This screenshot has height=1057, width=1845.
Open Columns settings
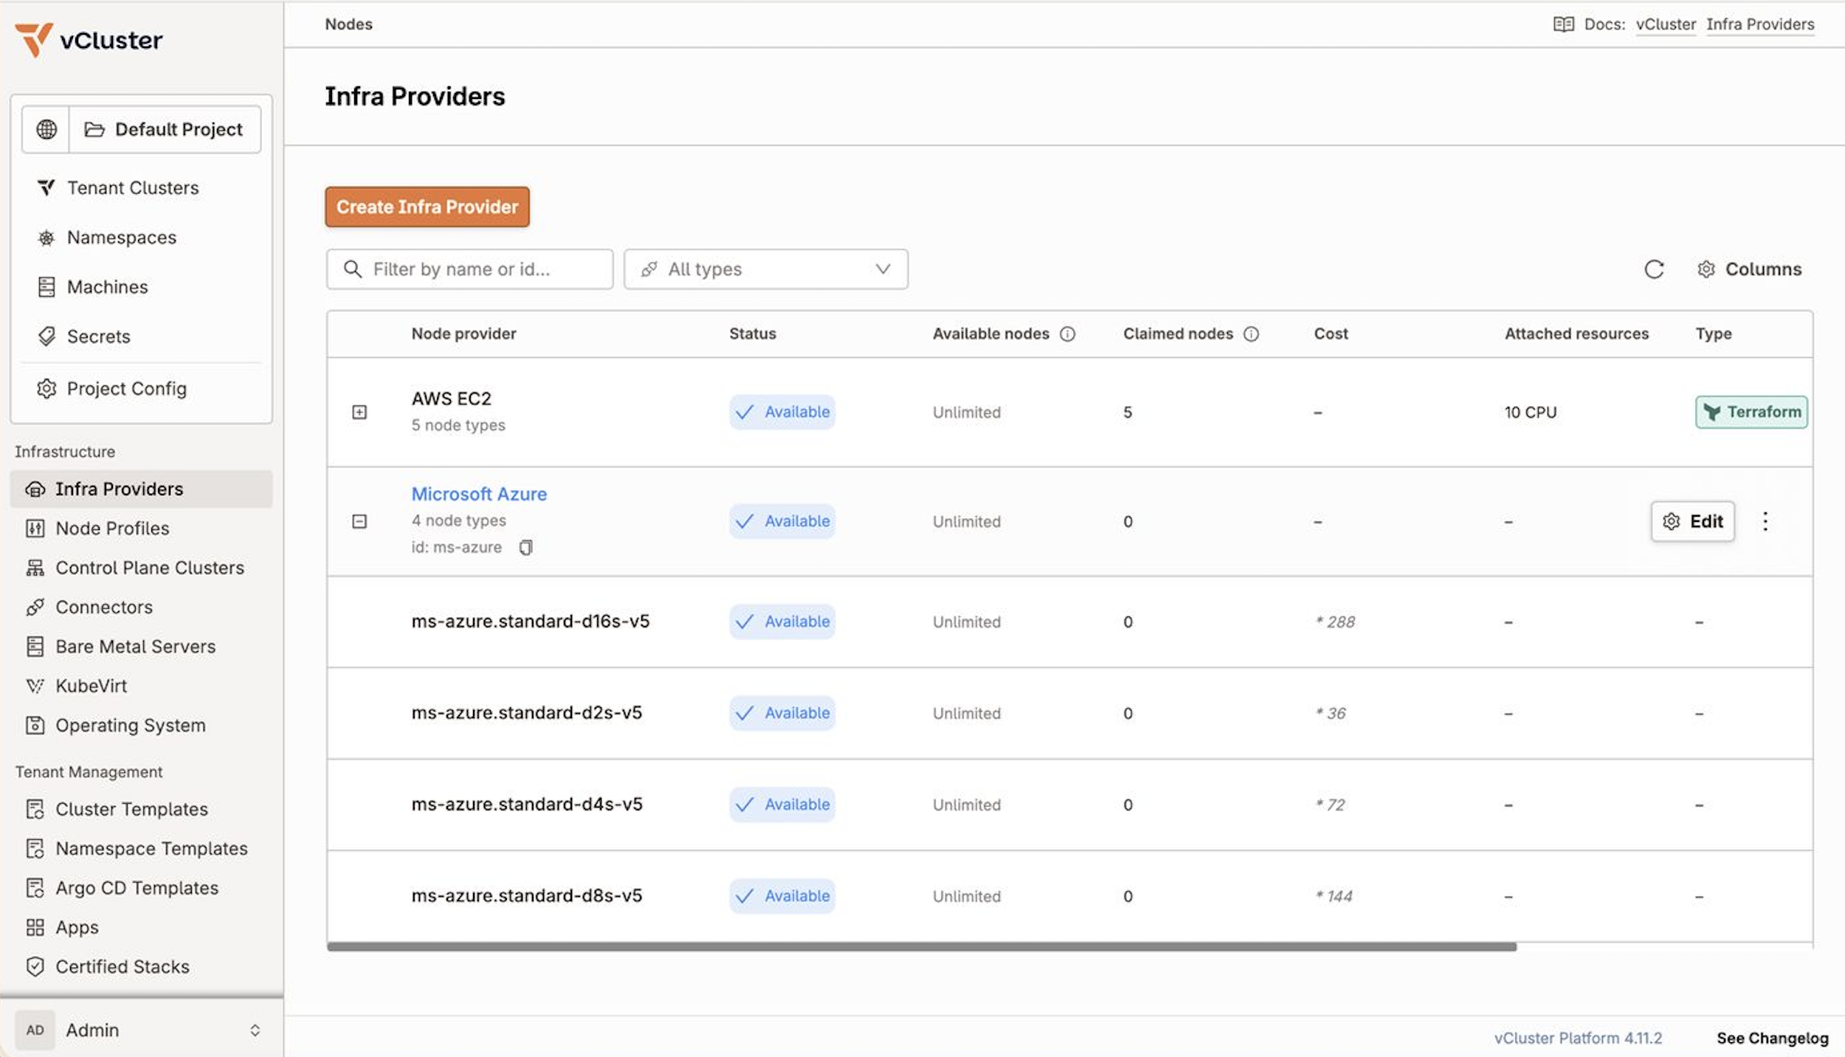(x=1750, y=269)
